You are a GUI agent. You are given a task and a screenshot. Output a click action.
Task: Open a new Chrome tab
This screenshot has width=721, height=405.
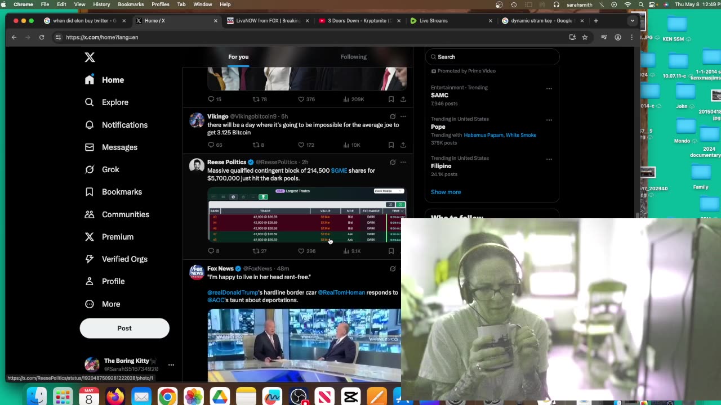[596, 21]
